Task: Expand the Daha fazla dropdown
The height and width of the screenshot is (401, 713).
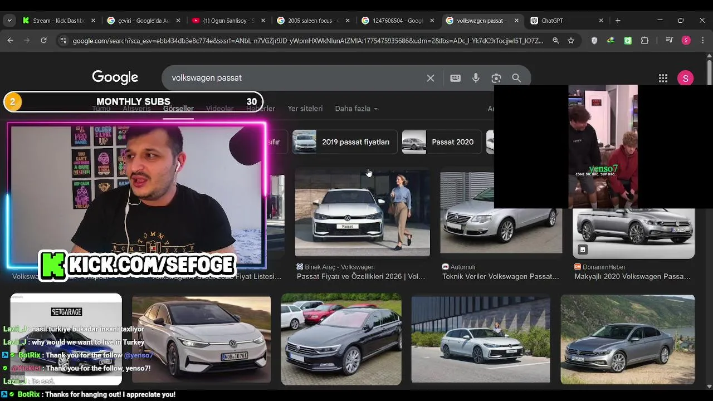Action: [356, 109]
